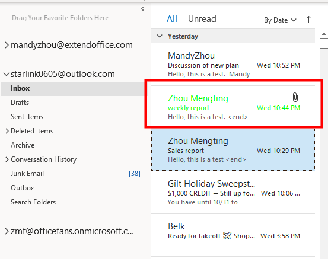Open the By Date sort dropdown

tap(280, 20)
